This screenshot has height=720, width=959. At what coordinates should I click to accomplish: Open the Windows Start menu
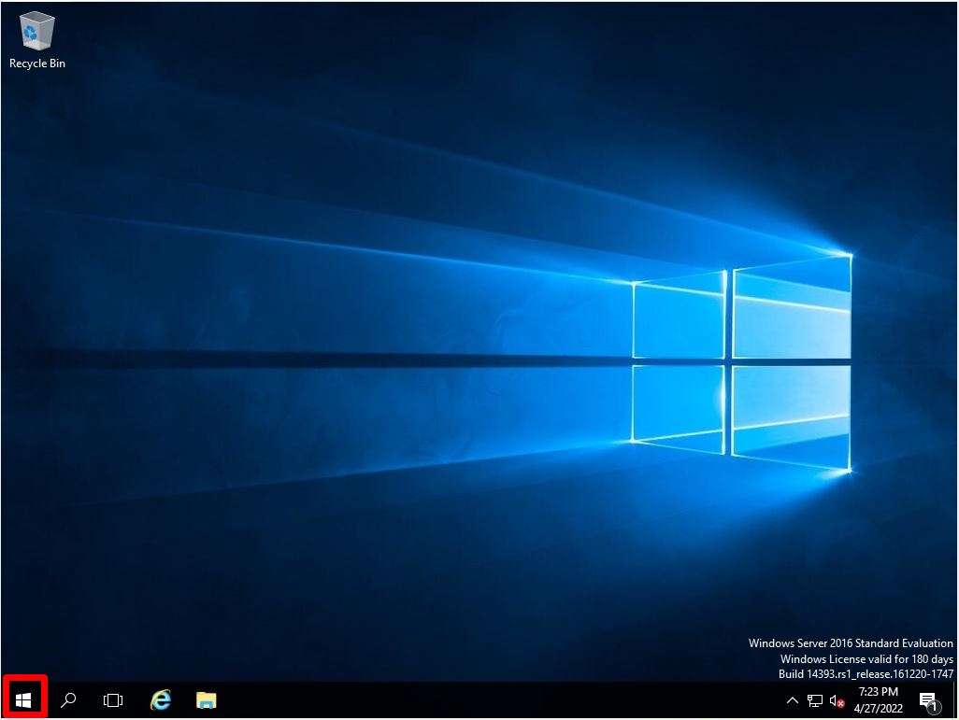coord(24,699)
